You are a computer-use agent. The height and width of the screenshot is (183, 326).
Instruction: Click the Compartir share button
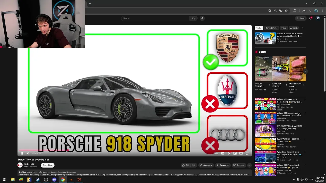click(206, 165)
